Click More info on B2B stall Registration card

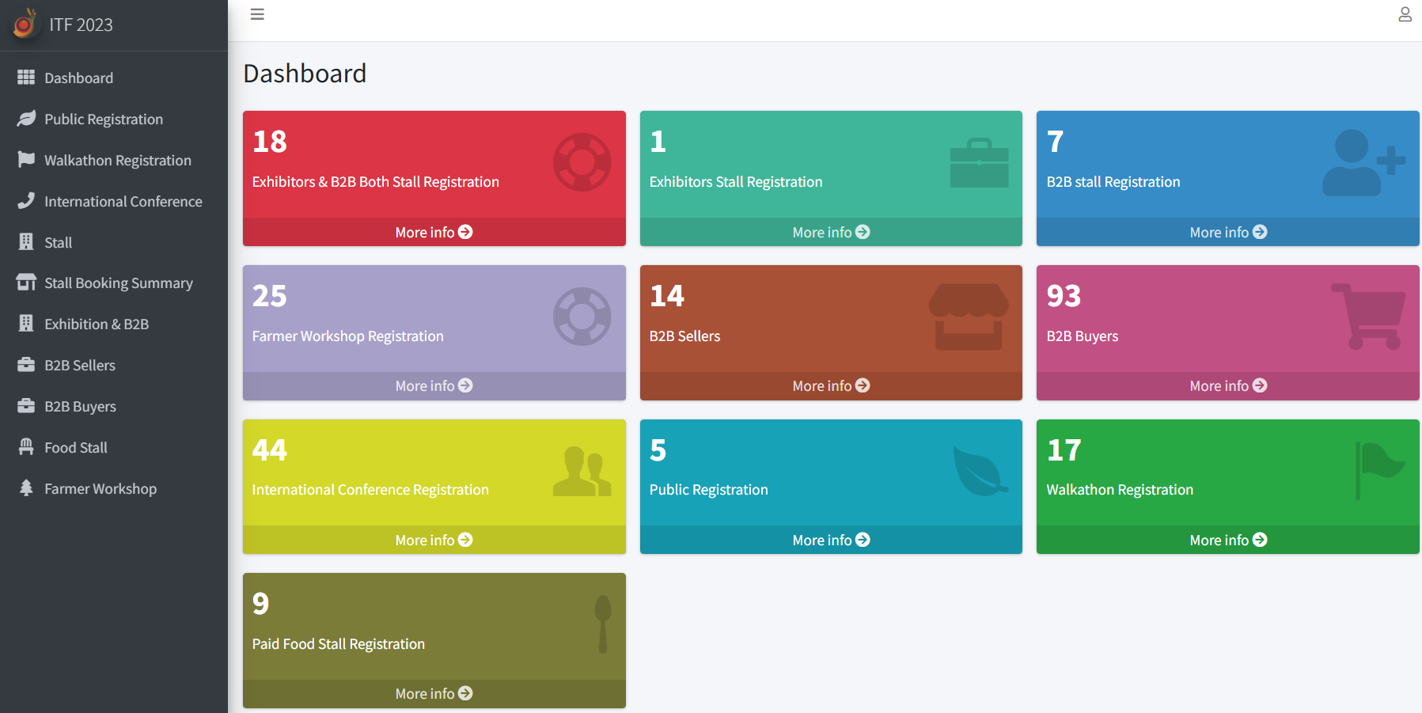click(x=1228, y=232)
